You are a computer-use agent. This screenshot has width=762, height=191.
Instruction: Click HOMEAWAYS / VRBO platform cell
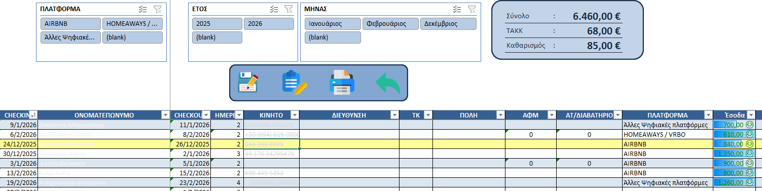668,134
